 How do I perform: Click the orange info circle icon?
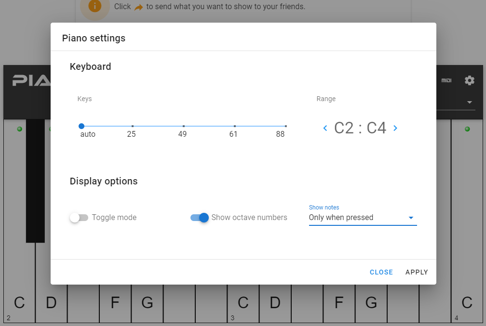(95, 6)
